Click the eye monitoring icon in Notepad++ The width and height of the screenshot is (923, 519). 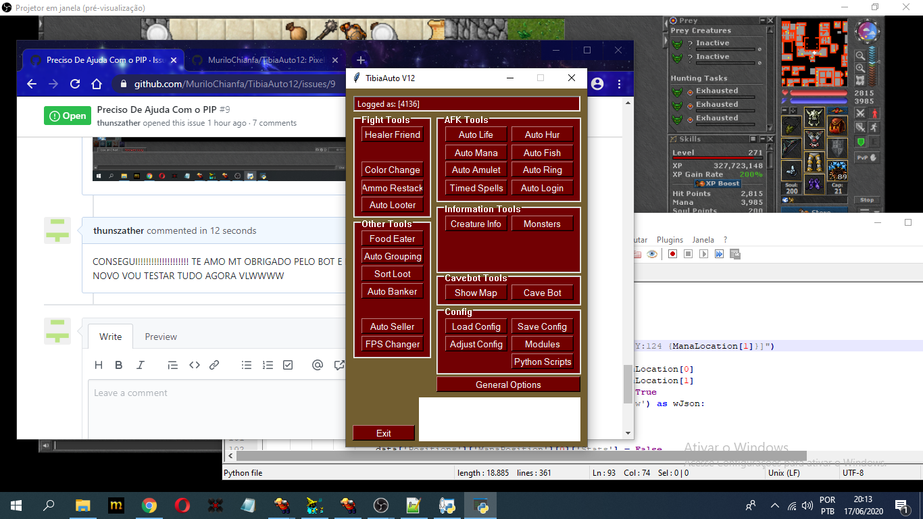652,254
